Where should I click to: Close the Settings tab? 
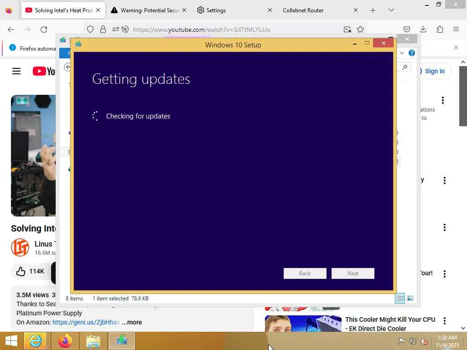tap(270, 10)
